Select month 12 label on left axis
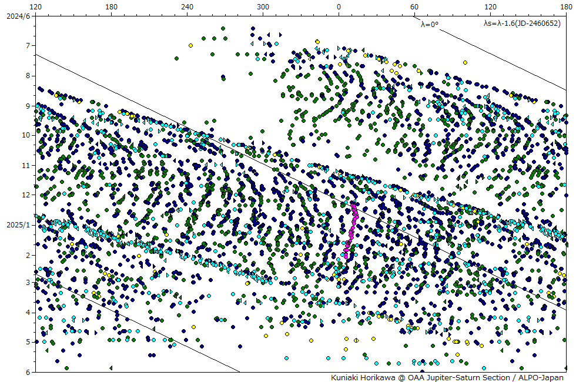This screenshot has width=576, height=382. [x=25, y=195]
